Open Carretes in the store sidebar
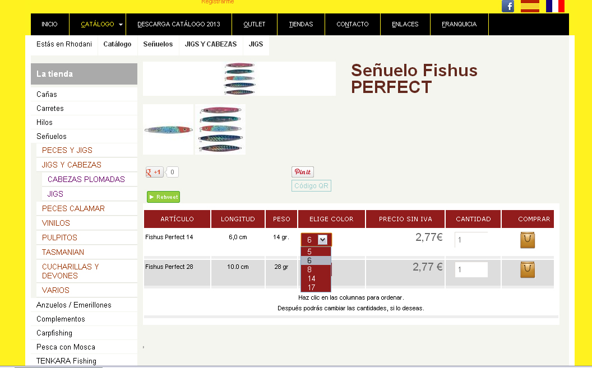592x368 pixels. click(84, 108)
